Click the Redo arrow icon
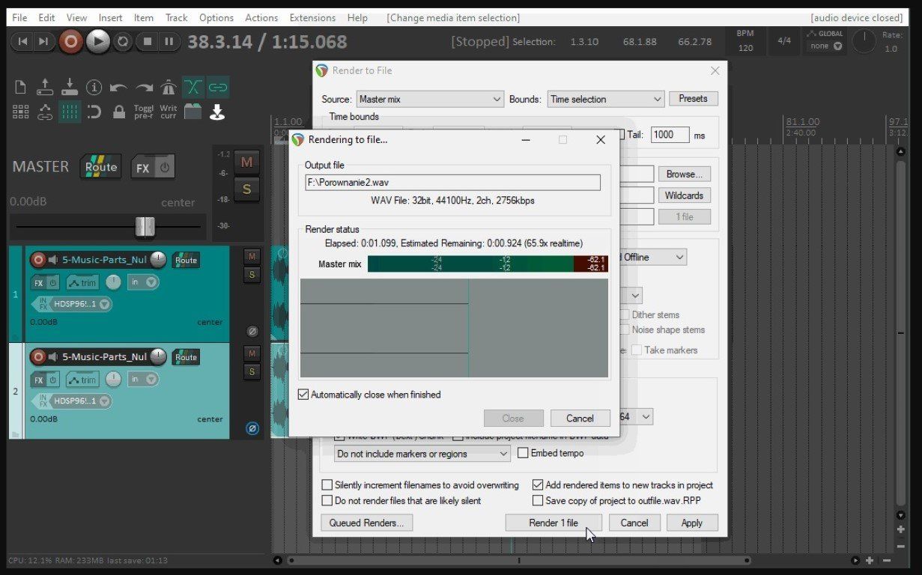 tap(144, 88)
